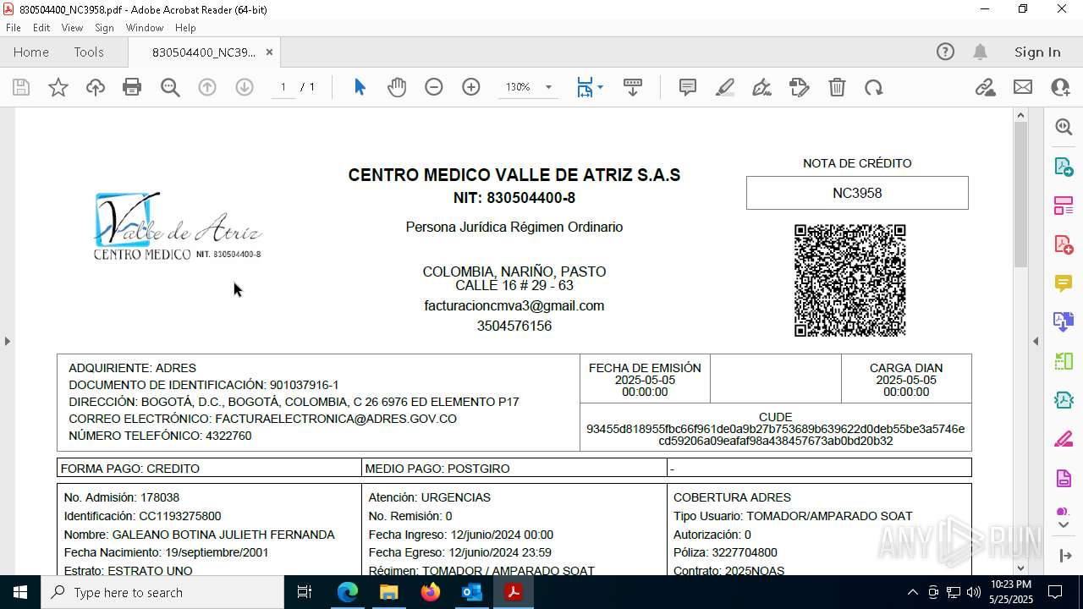Screen dimensions: 1083x609
Task: Click the Sign In link
Action: [x=1037, y=52]
